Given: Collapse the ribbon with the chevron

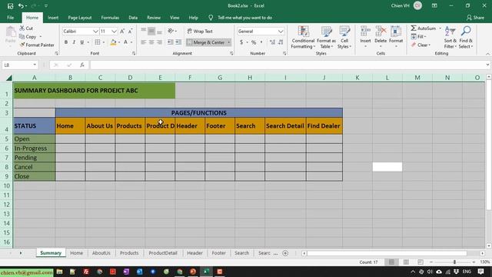Looking at the screenshot, I should tap(487, 54).
